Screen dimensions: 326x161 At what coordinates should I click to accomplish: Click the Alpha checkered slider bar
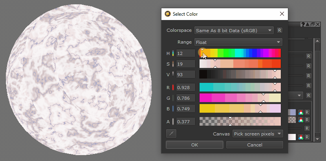pos(240,122)
